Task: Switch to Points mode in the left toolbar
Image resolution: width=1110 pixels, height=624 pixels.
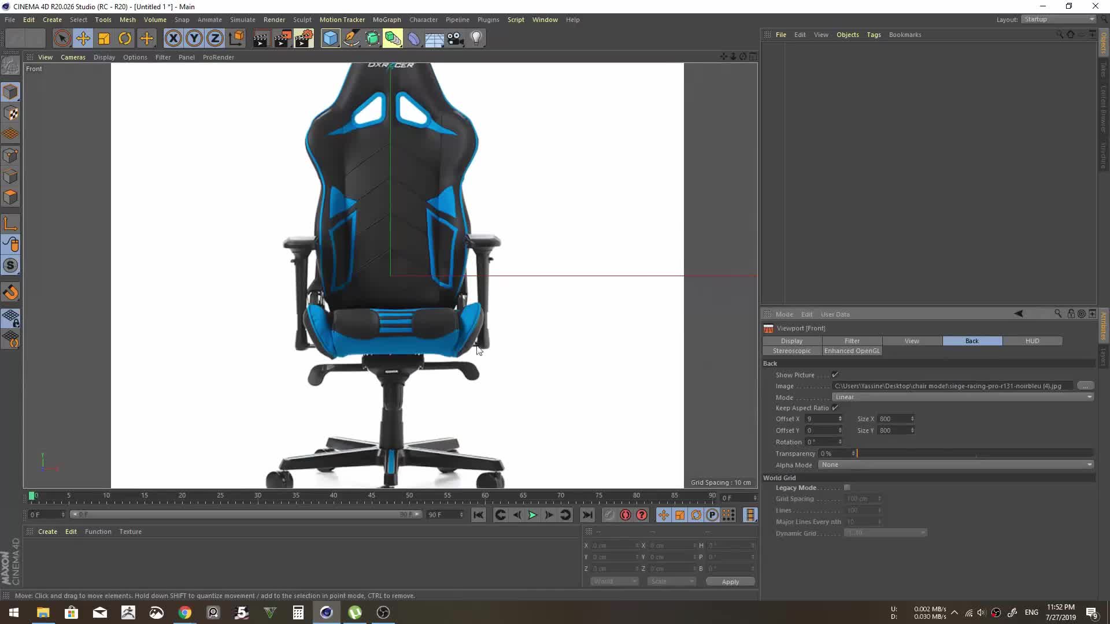Action: point(10,155)
